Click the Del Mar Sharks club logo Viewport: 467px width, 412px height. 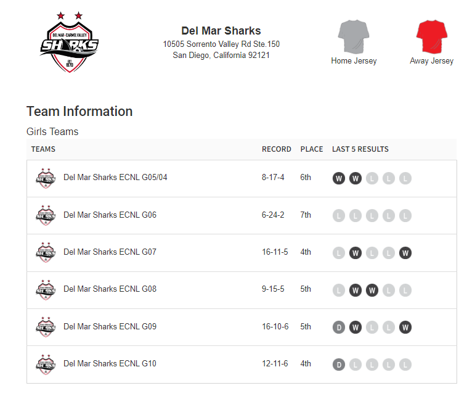(69, 42)
